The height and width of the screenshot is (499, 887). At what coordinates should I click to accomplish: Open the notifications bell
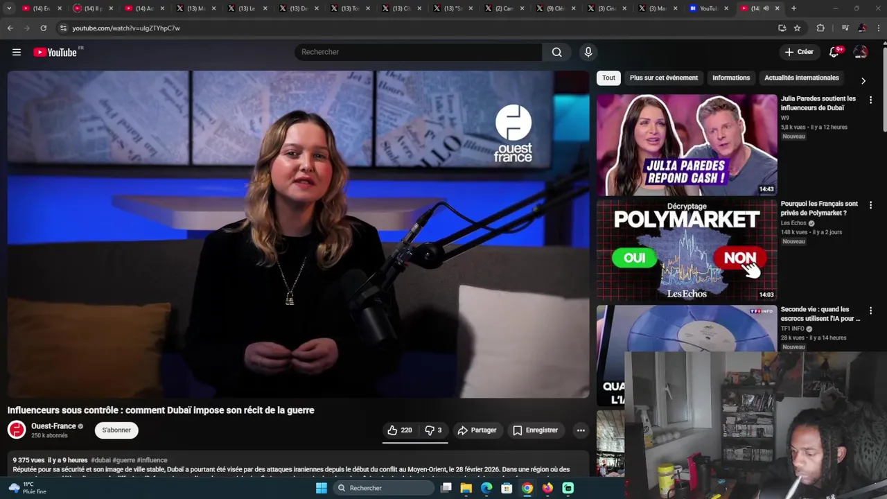coord(834,52)
